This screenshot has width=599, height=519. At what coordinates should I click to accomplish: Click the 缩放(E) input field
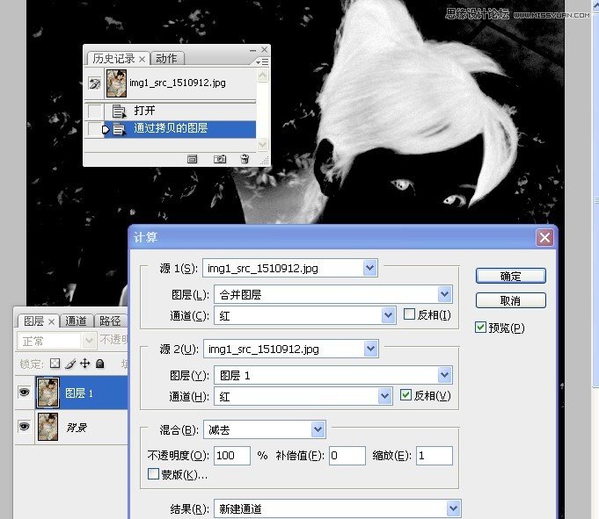coord(435,456)
